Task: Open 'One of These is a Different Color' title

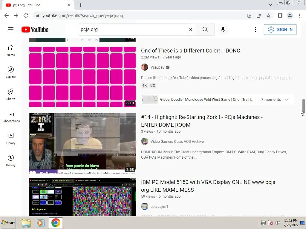Action: [191, 51]
